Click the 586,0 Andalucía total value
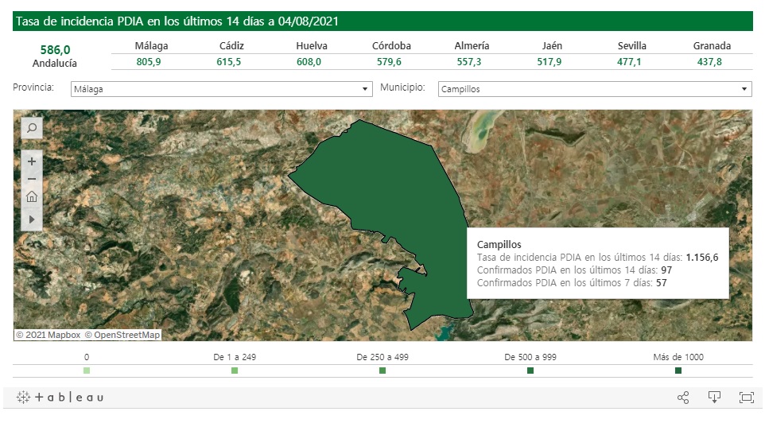The height and width of the screenshot is (423, 765). tap(55, 50)
